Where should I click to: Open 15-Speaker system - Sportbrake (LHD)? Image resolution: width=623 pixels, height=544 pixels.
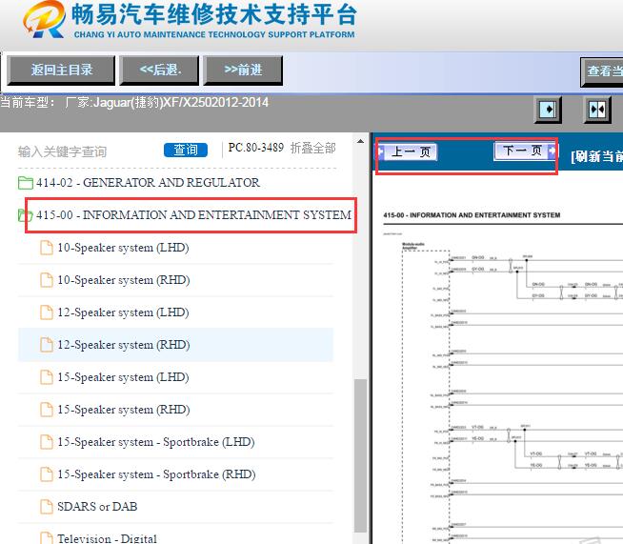click(x=156, y=442)
